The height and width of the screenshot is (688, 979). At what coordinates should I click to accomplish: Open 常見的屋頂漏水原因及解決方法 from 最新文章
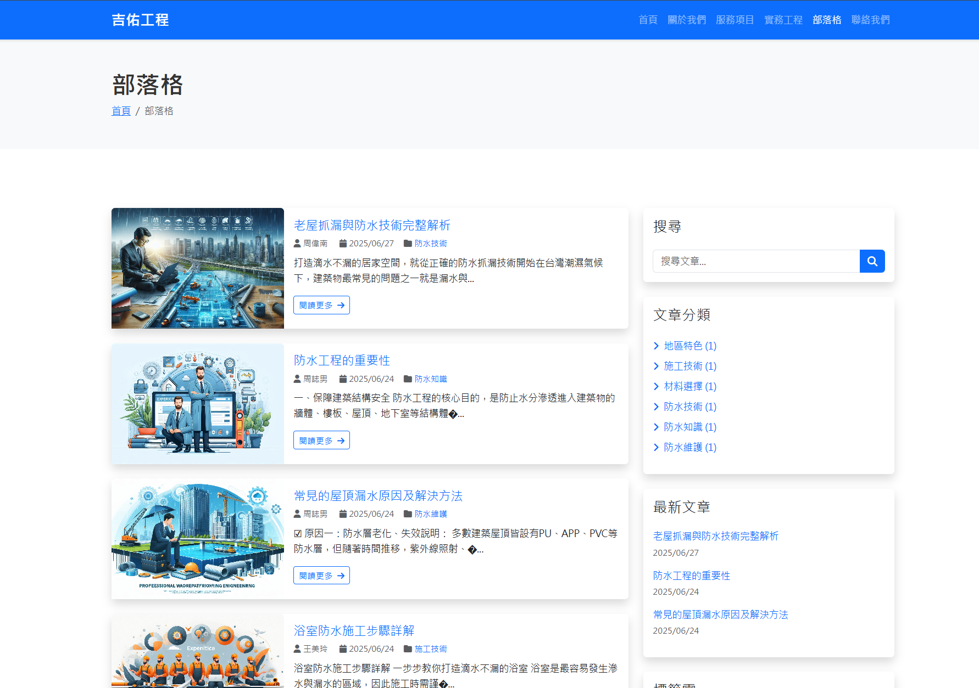pyautogui.click(x=720, y=615)
